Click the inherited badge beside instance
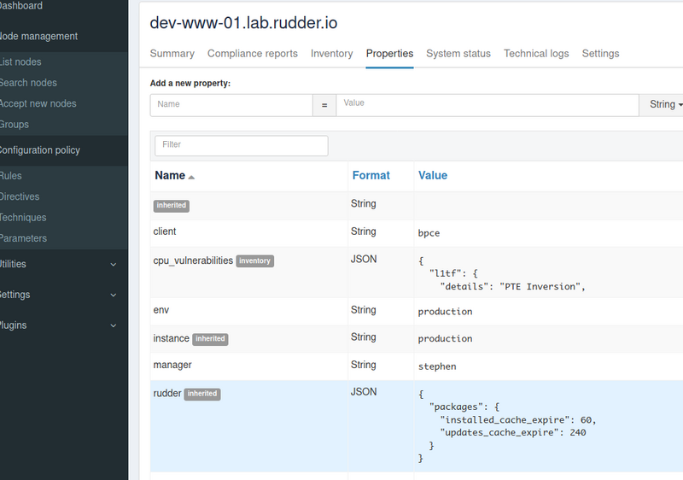This screenshot has height=480, width=683. [x=210, y=339]
